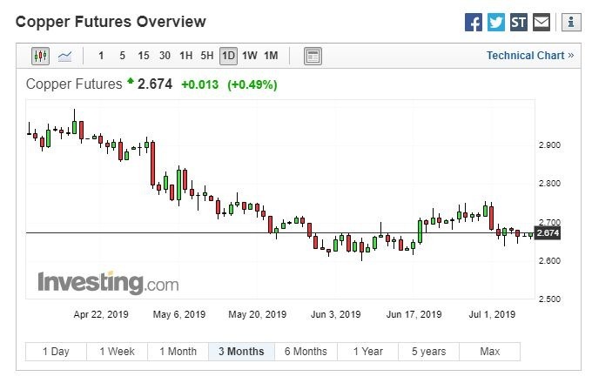Click the +0.013 price change value
The width and height of the screenshot is (592, 383).
coord(200,84)
